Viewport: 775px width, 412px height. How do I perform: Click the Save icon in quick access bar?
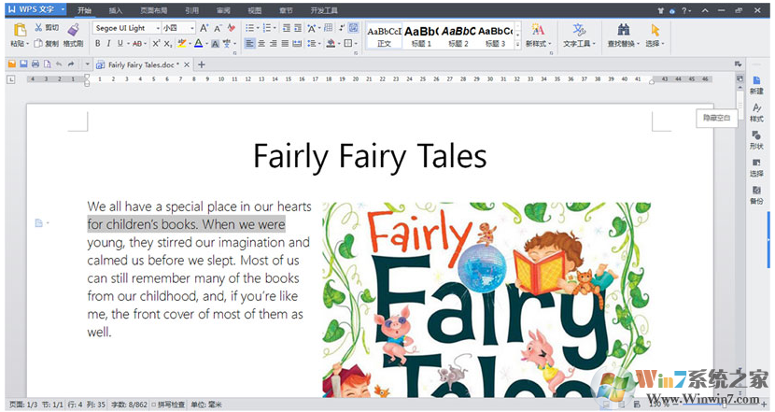pos(23,64)
